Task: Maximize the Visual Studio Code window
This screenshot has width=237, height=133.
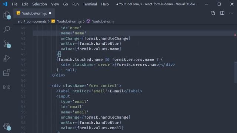Action: [219, 4]
